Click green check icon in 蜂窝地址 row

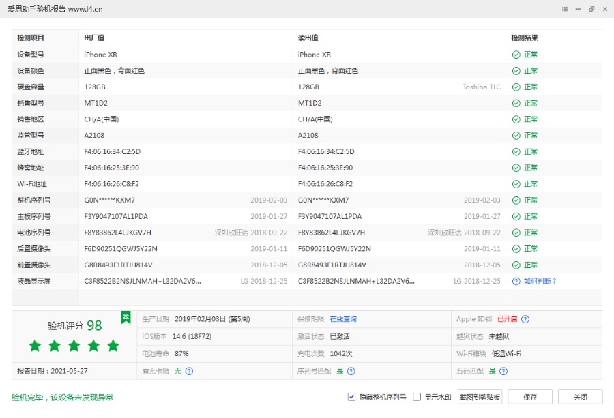pyautogui.click(x=516, y=168)
